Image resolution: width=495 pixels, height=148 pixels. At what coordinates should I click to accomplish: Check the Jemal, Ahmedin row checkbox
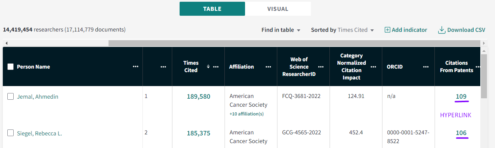pos(11,97)
